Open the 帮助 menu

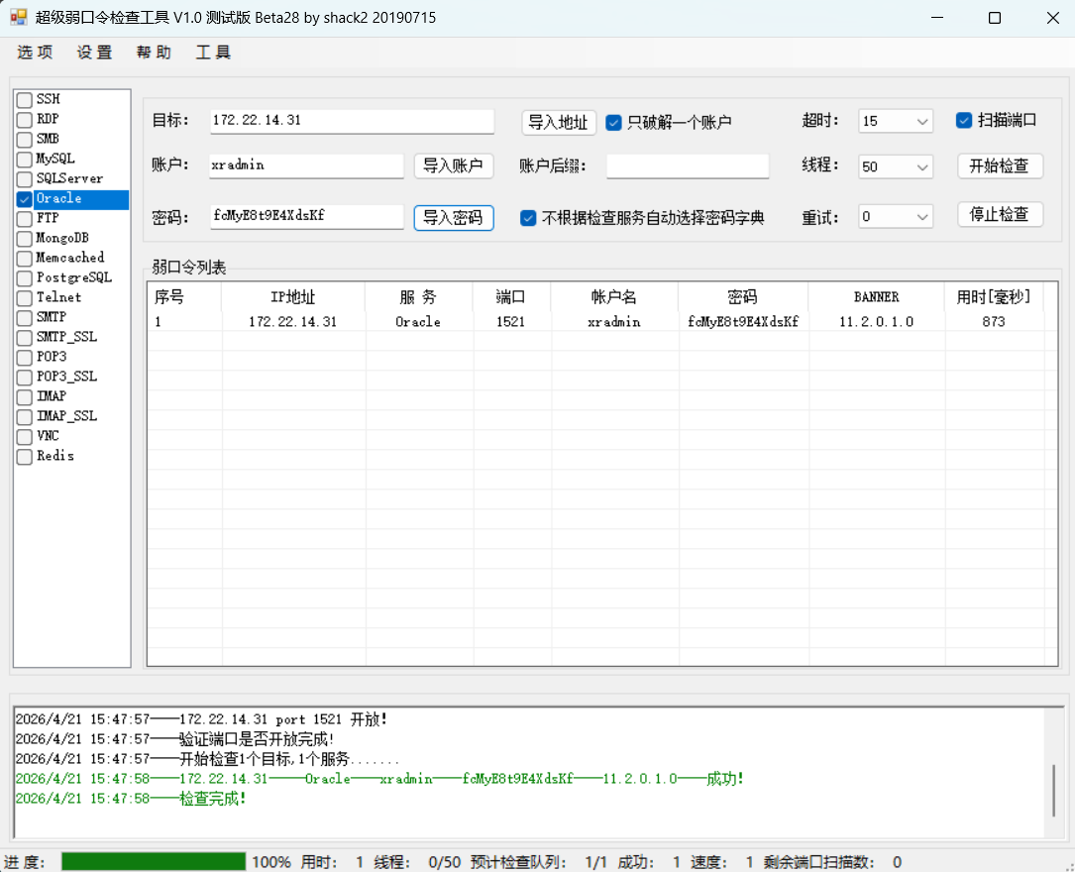(155, 53)
